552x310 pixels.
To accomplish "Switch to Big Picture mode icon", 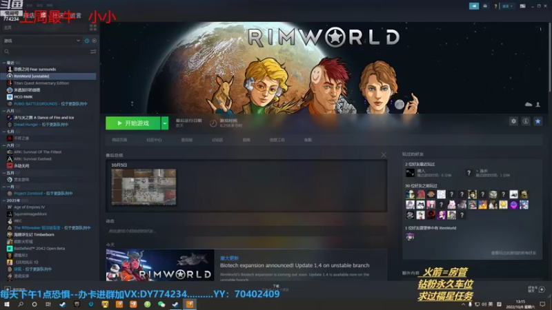I will 523,6.
